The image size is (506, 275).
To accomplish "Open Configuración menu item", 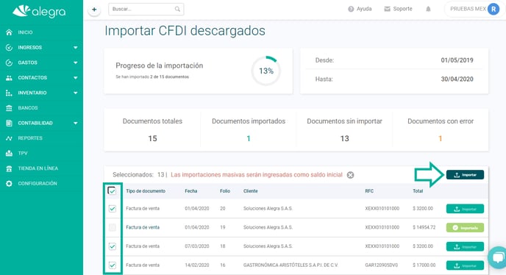I will point(38,183).
